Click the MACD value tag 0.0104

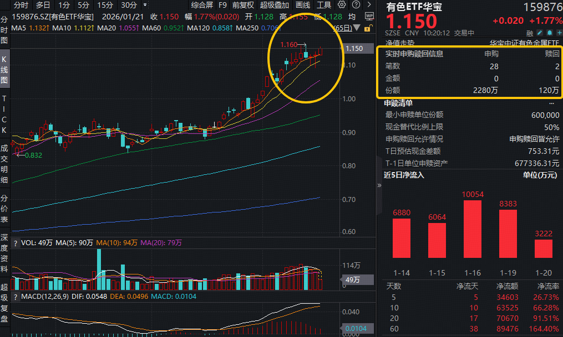pyautogui.click(x=356, y=328)
